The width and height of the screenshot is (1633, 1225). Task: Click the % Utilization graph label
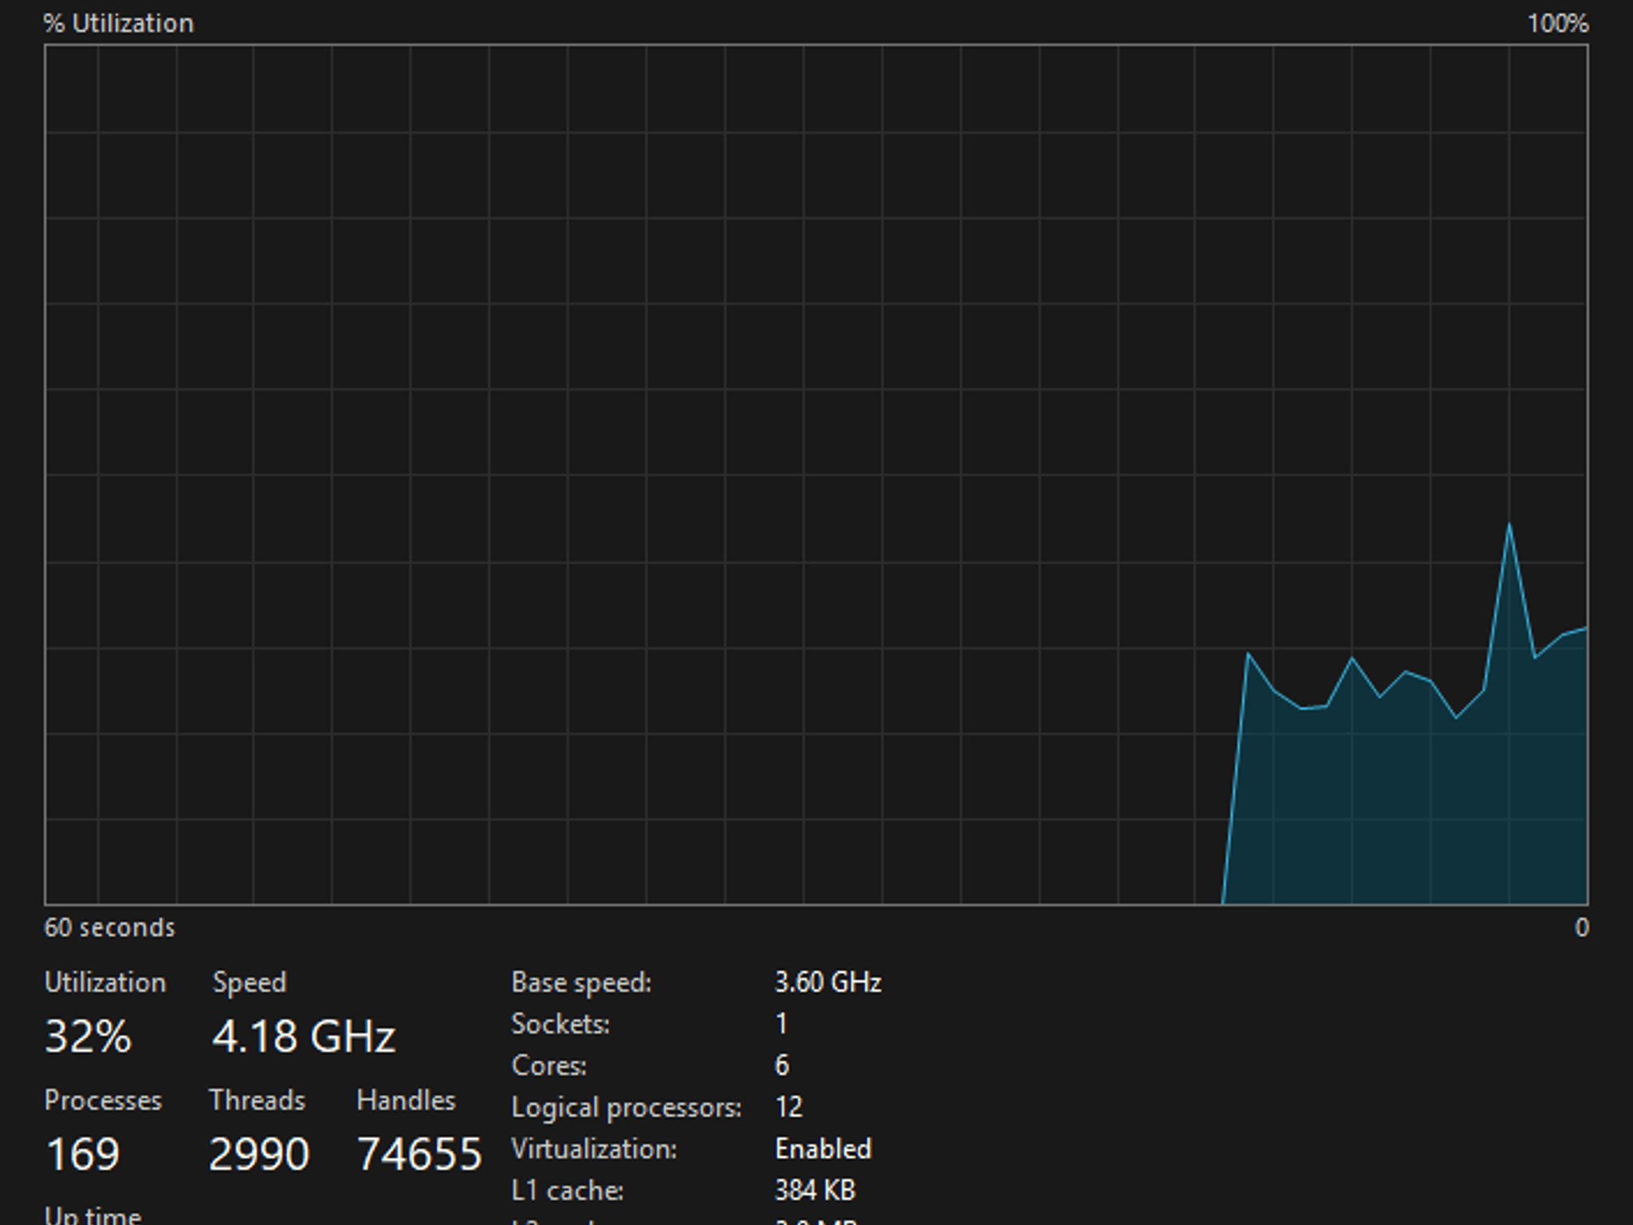119,23
